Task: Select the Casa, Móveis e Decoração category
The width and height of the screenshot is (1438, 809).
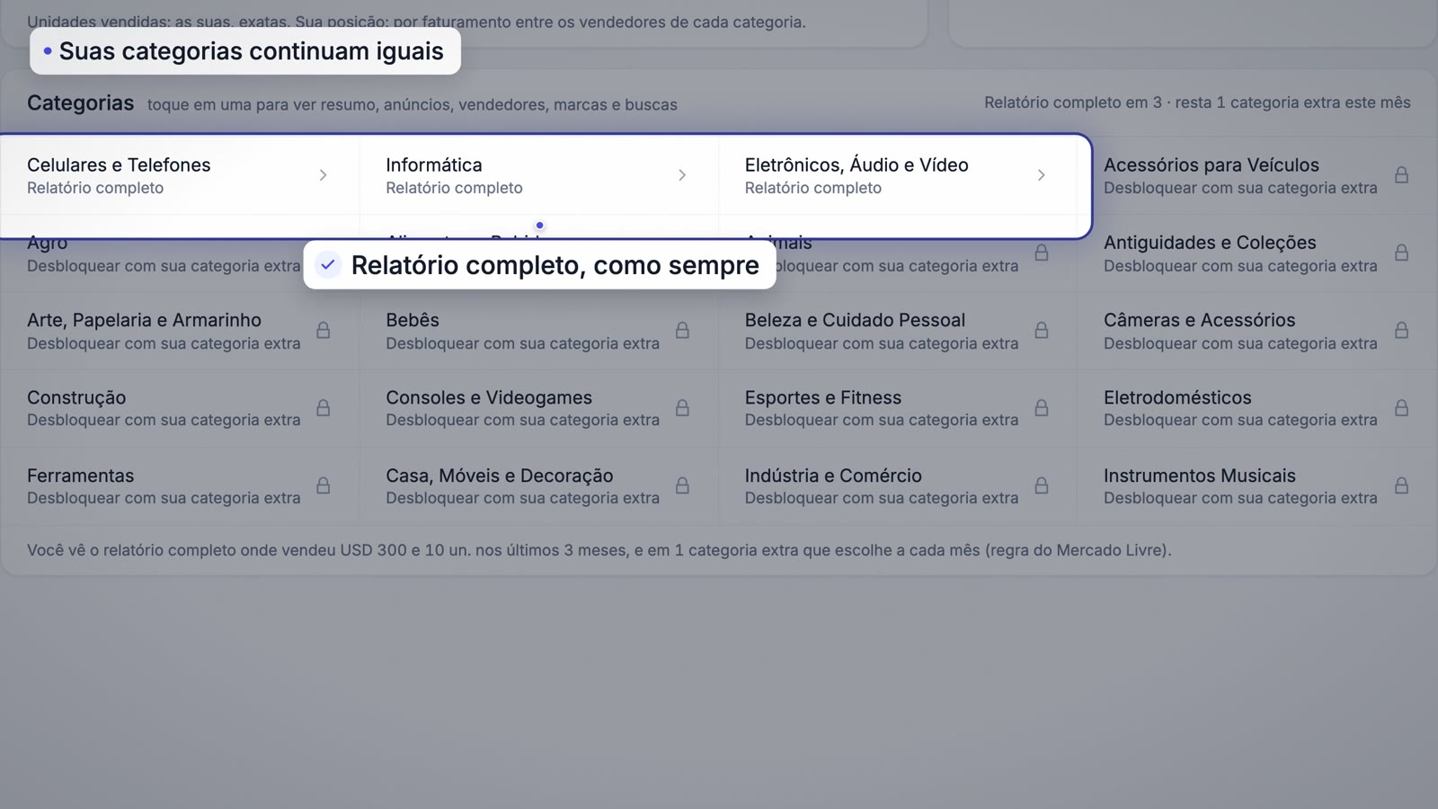Action: click(539, 486)
